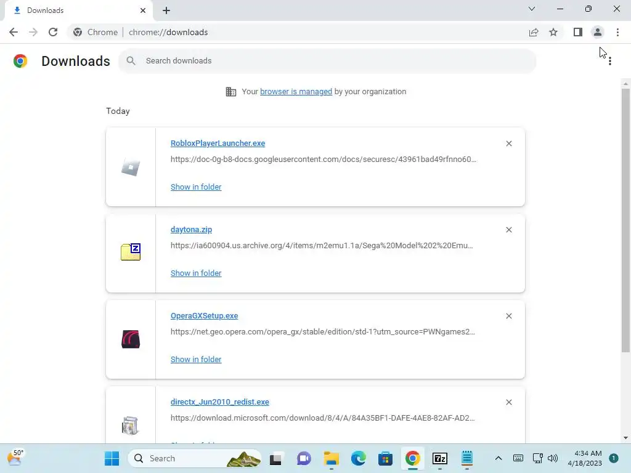Open the Notepad taskbar icon

click(x=467, y=458)
